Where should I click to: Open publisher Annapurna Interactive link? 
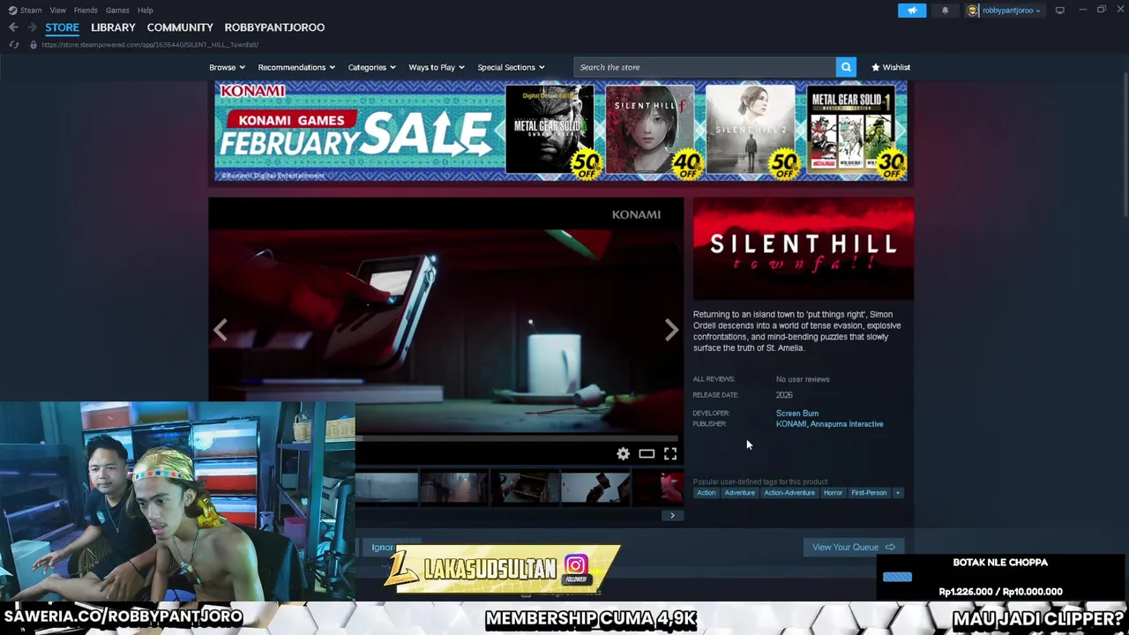click(x=847, y=424)
